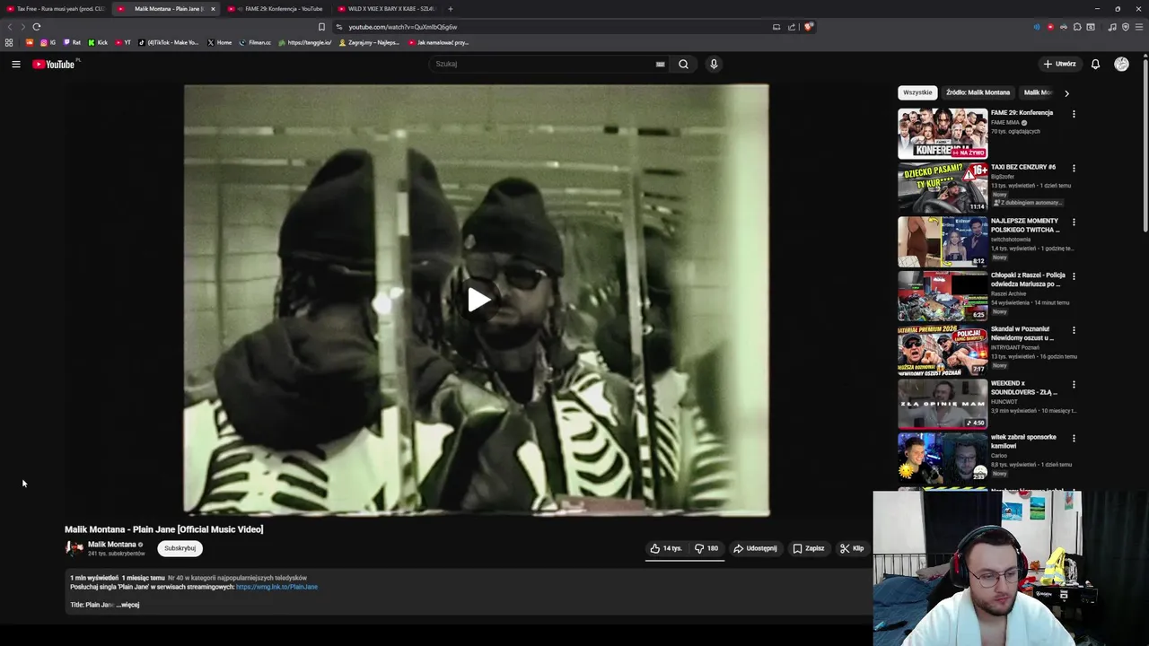
Task: Open options menu for FAME 29: Konferencja
Action: click(x=1074, y=114)
